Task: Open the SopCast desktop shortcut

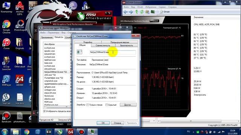Action: coord(6,99)
